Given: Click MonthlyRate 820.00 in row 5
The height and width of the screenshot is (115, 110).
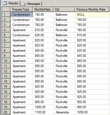Looking at the screenshot, I should click(x=43, y=35).
